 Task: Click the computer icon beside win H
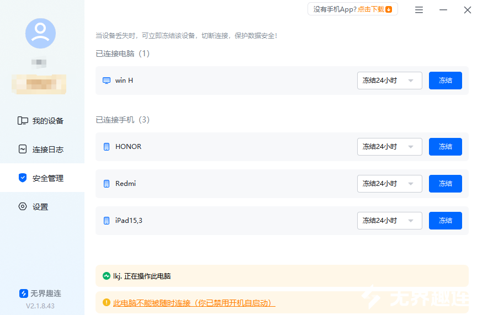coord(107,81)
